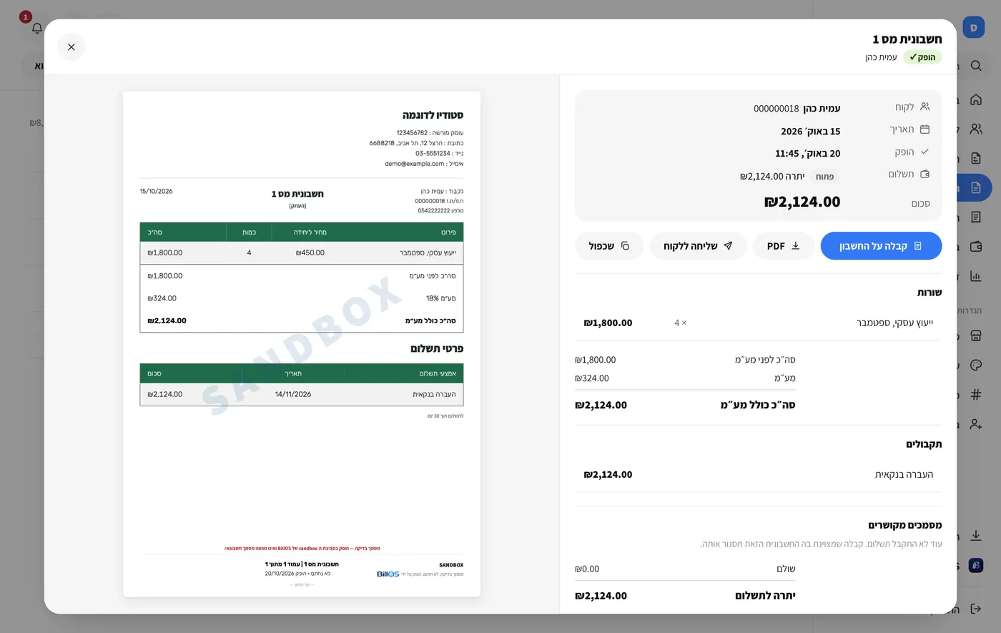Open the D profile avatar in background
The height and width of the screenshot is (633, 1001).
[x=974, y=28]
